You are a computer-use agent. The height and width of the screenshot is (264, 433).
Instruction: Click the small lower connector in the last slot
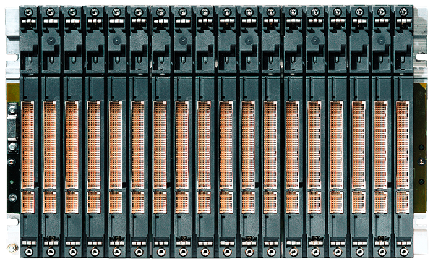(402, 202)
